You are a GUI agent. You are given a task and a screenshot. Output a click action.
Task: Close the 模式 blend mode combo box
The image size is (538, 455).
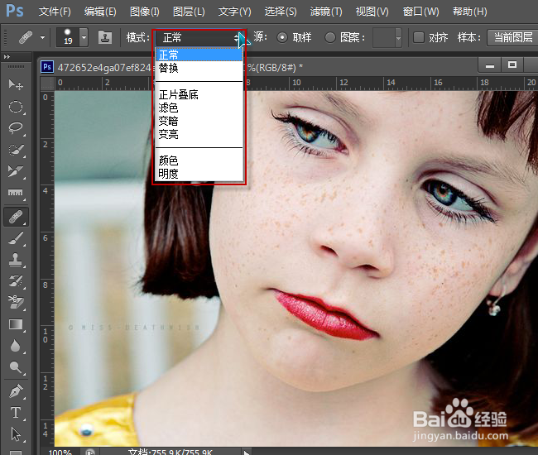pyautogui.click(x=199, y=37)
